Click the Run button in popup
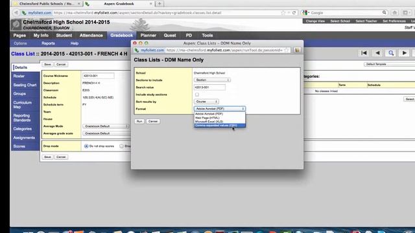 (x=139, y=121)
